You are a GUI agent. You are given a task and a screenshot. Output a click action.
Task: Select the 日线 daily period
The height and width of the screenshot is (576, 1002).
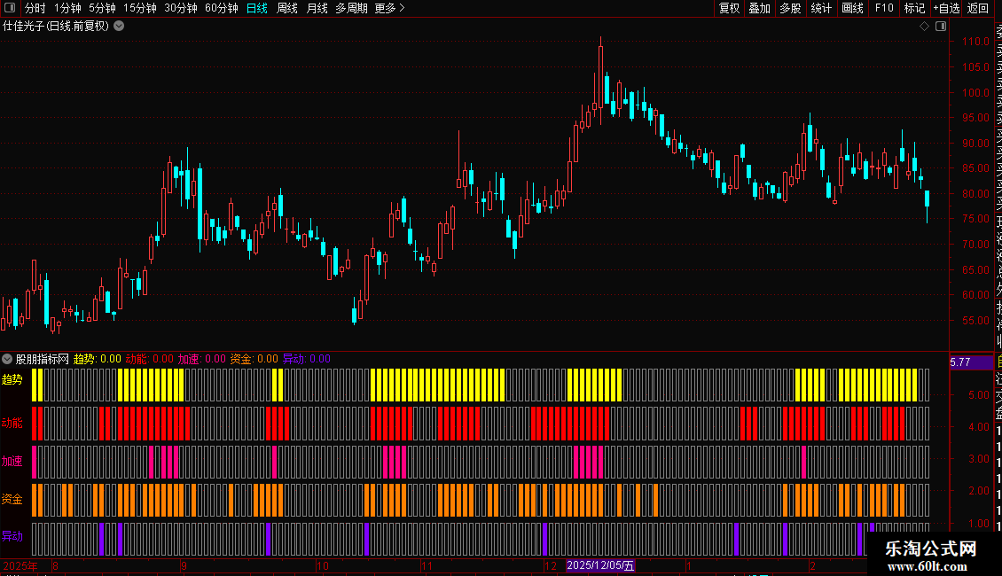coord(257,8)
